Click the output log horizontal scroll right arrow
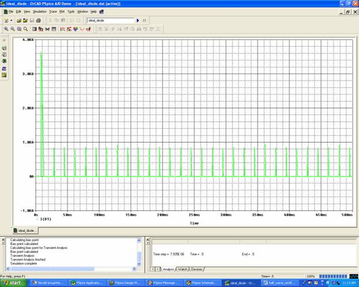 134,269
